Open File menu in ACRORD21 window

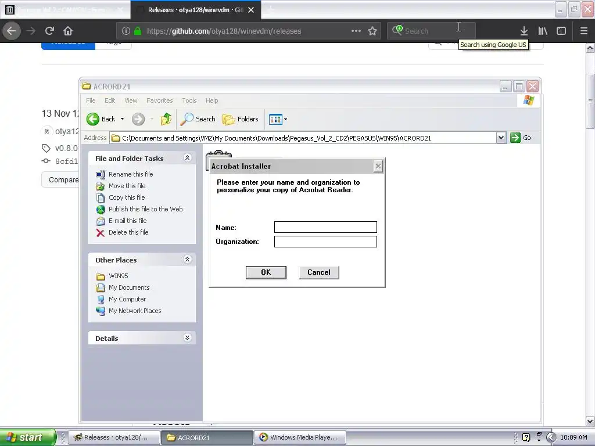click(91, 100)
